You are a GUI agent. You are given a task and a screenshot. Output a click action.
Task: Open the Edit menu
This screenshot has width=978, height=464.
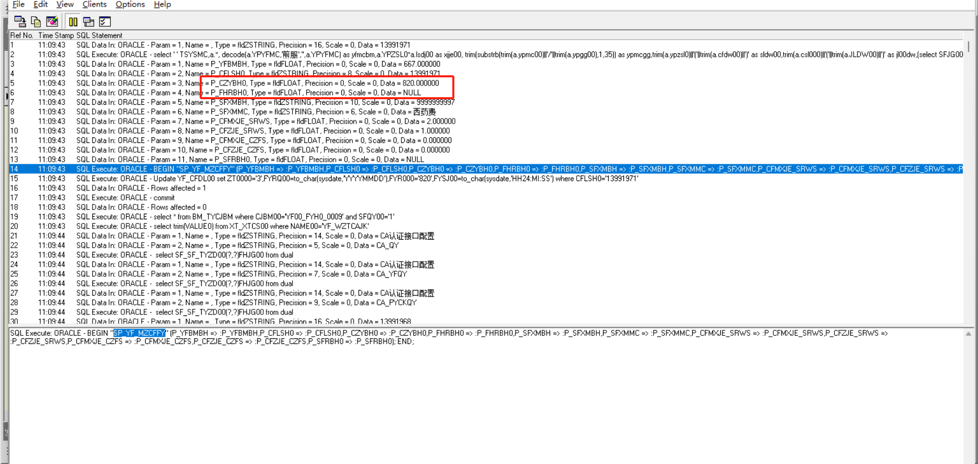(x=40, y=5)
